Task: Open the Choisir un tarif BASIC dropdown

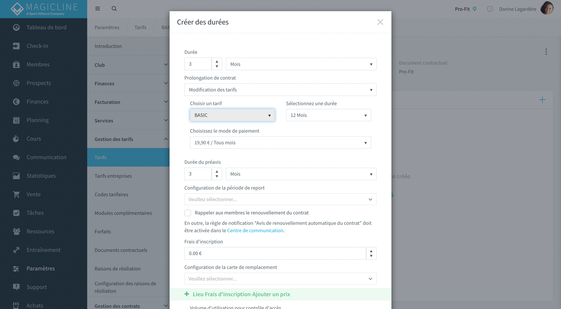Action: click(232, 115)
